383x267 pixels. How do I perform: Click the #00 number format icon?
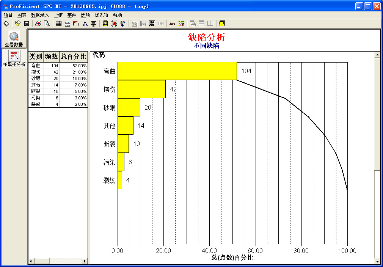[160, 24]
